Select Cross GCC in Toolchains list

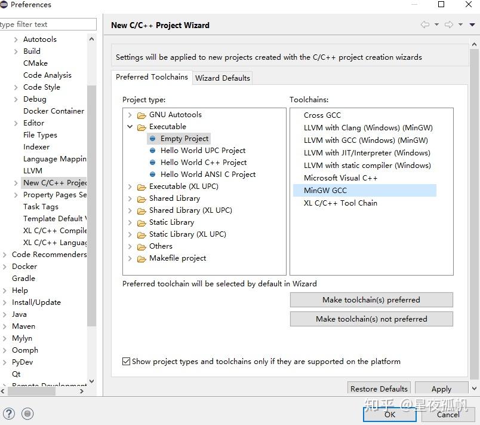(x=322, y=115)
